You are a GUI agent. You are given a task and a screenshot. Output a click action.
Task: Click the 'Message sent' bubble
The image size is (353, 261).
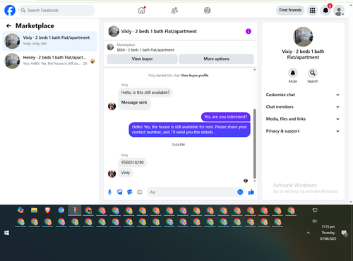[134, 104]
